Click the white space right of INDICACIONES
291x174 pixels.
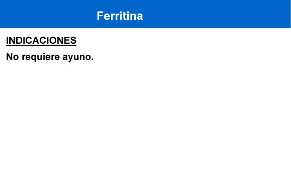[175, 41]
